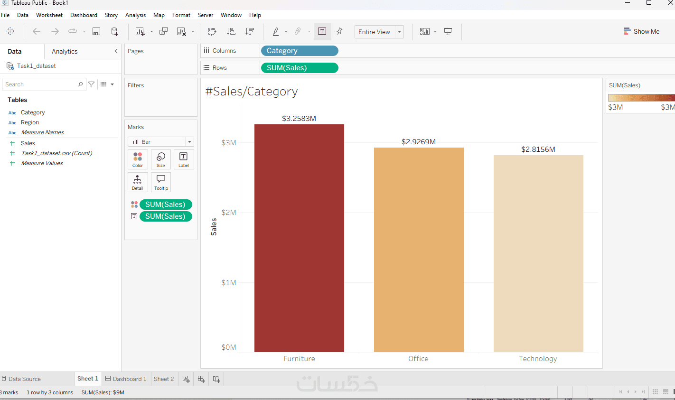The height and width of the screenshot is (400, 675).
Task: Expand the Show/Hide Cards dropdown arrow
Action: 435,32
